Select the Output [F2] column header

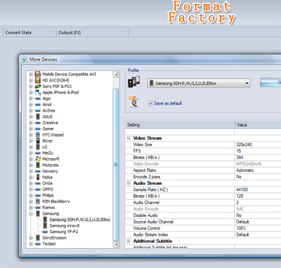click(92, 33)
